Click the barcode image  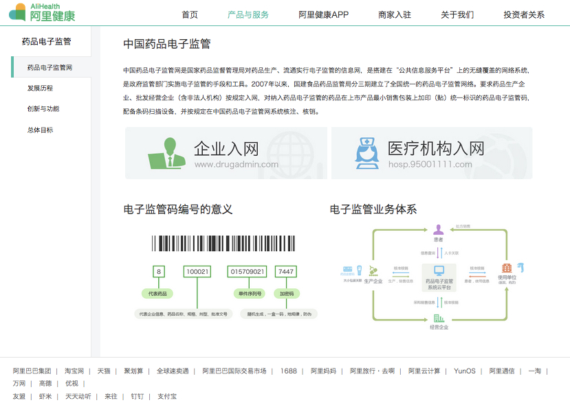click(x=223, y=244)
